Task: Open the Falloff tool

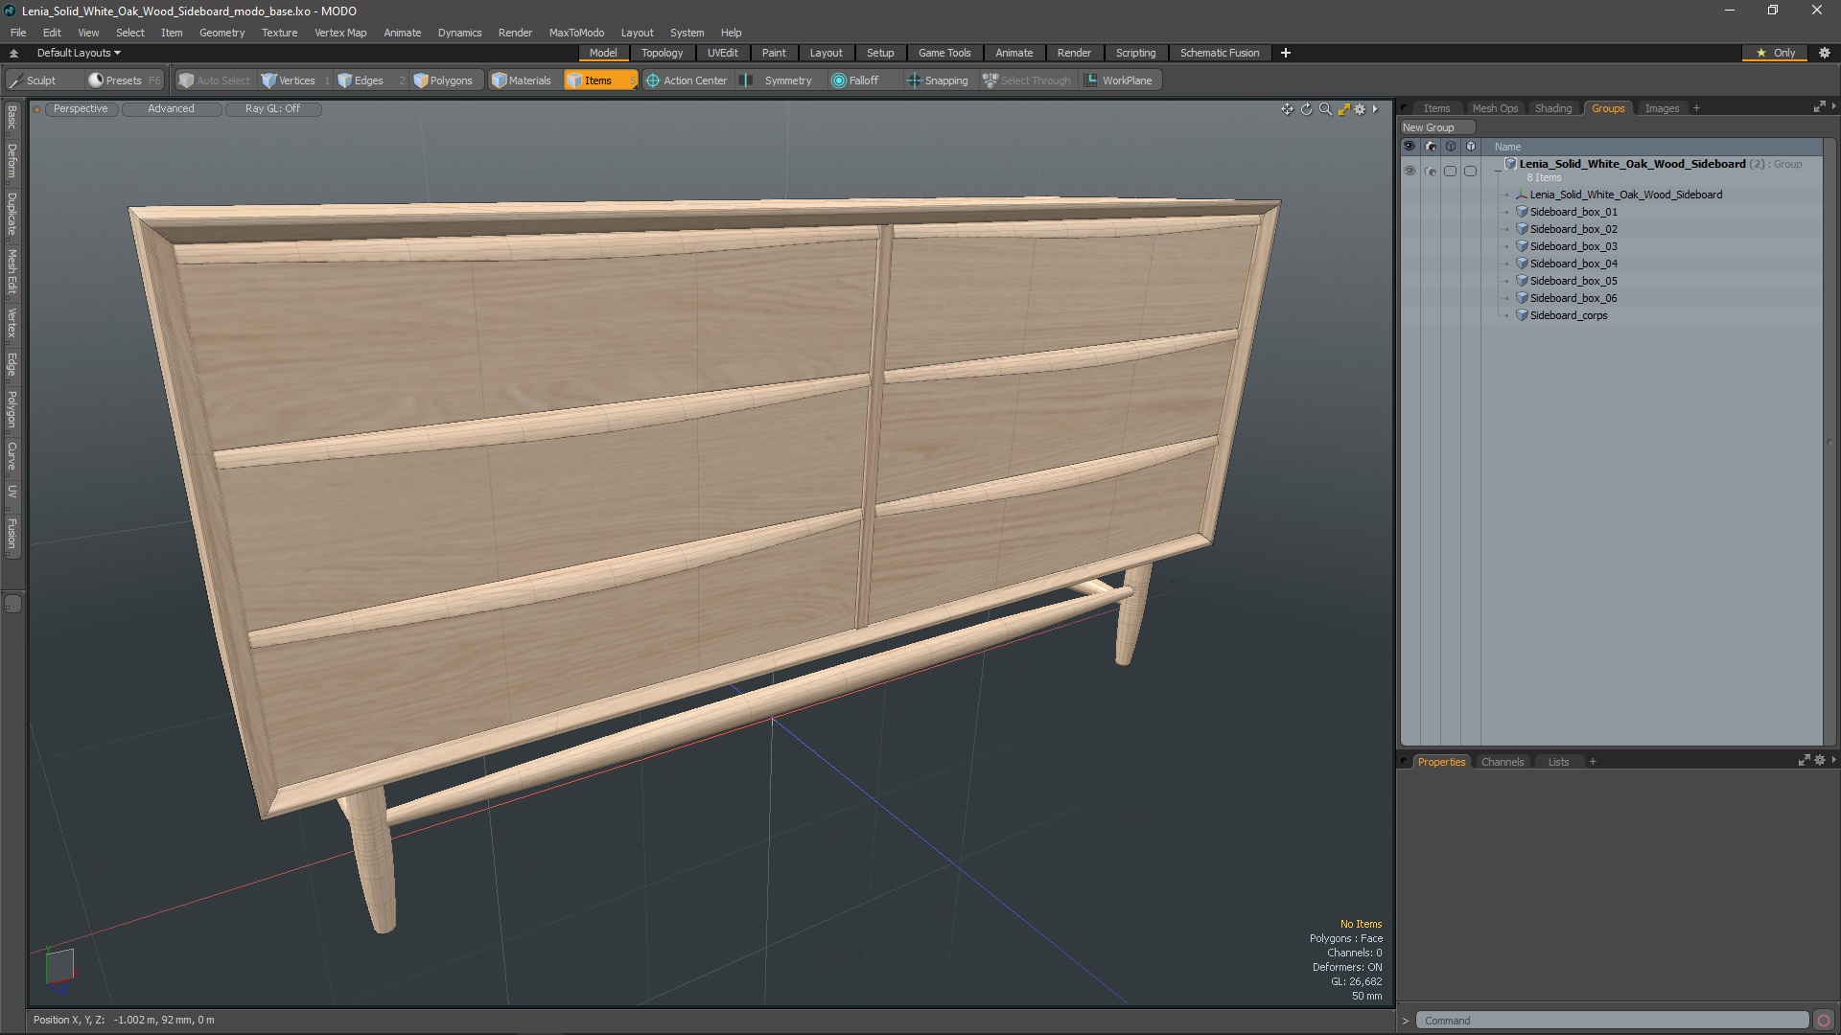Action: [x=854, y=80]
